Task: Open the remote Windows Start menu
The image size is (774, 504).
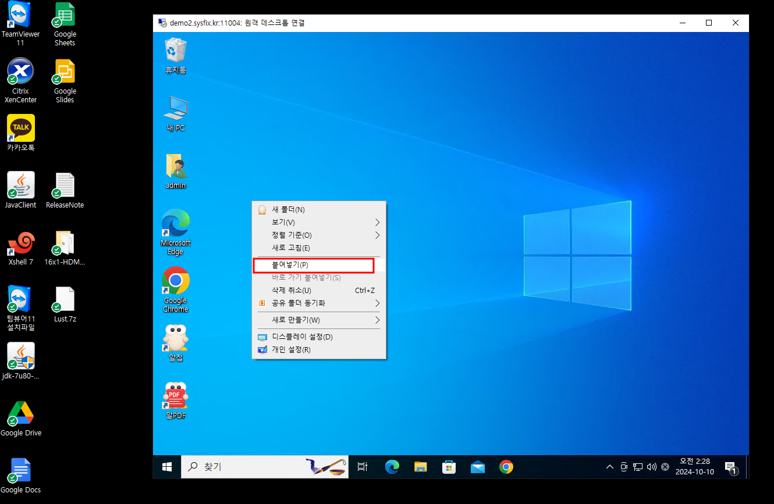Action: tap(167, 467)
